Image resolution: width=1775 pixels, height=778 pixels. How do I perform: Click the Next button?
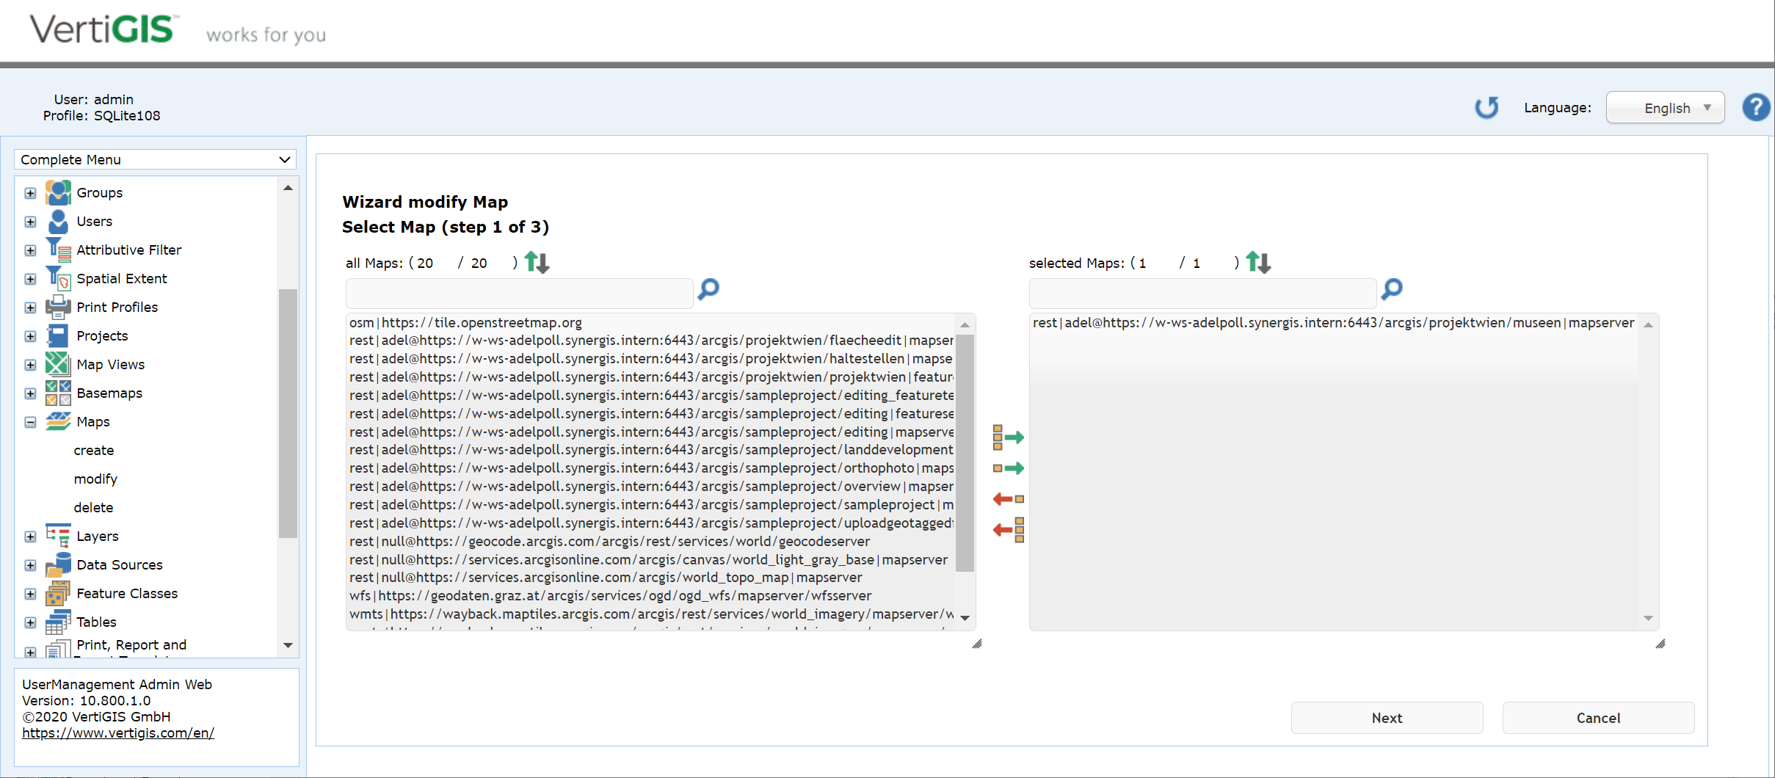point(1386,718)
